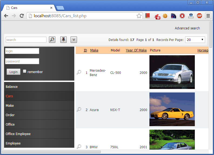This screenshot has height=155, width=214.
Task: Click browser Forward arrow
Action: click(x=14, y=16)
